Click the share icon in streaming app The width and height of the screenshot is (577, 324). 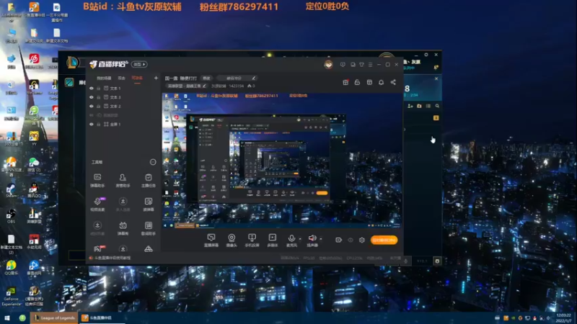[393, 82]
